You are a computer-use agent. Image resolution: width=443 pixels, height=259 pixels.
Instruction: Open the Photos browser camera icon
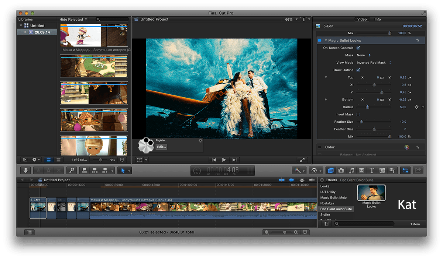(x=341, y=171)
